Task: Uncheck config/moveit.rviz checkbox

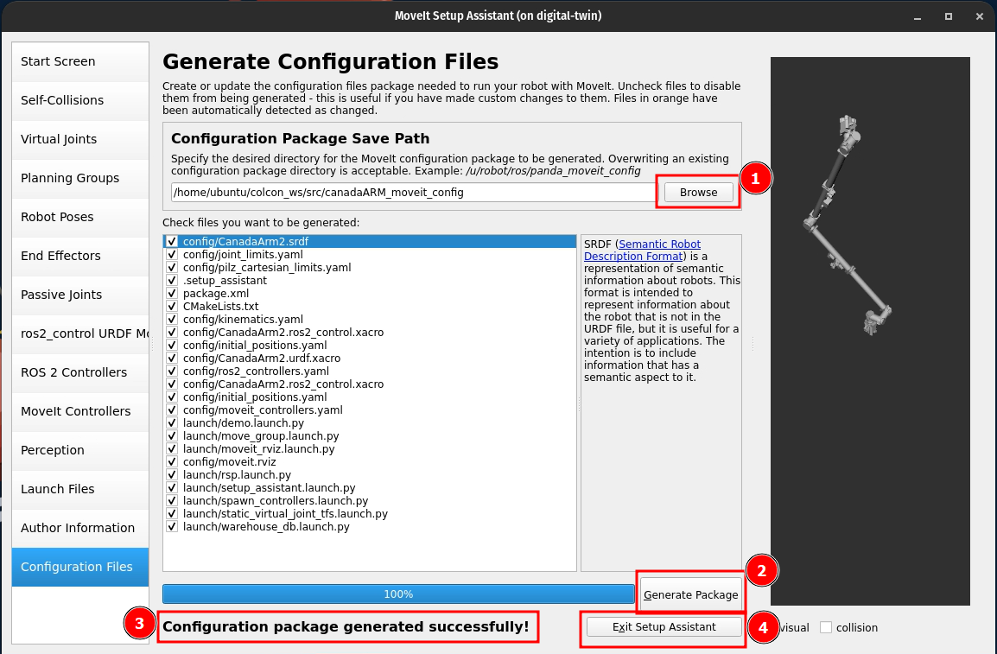Action: [x=172, y=462]
